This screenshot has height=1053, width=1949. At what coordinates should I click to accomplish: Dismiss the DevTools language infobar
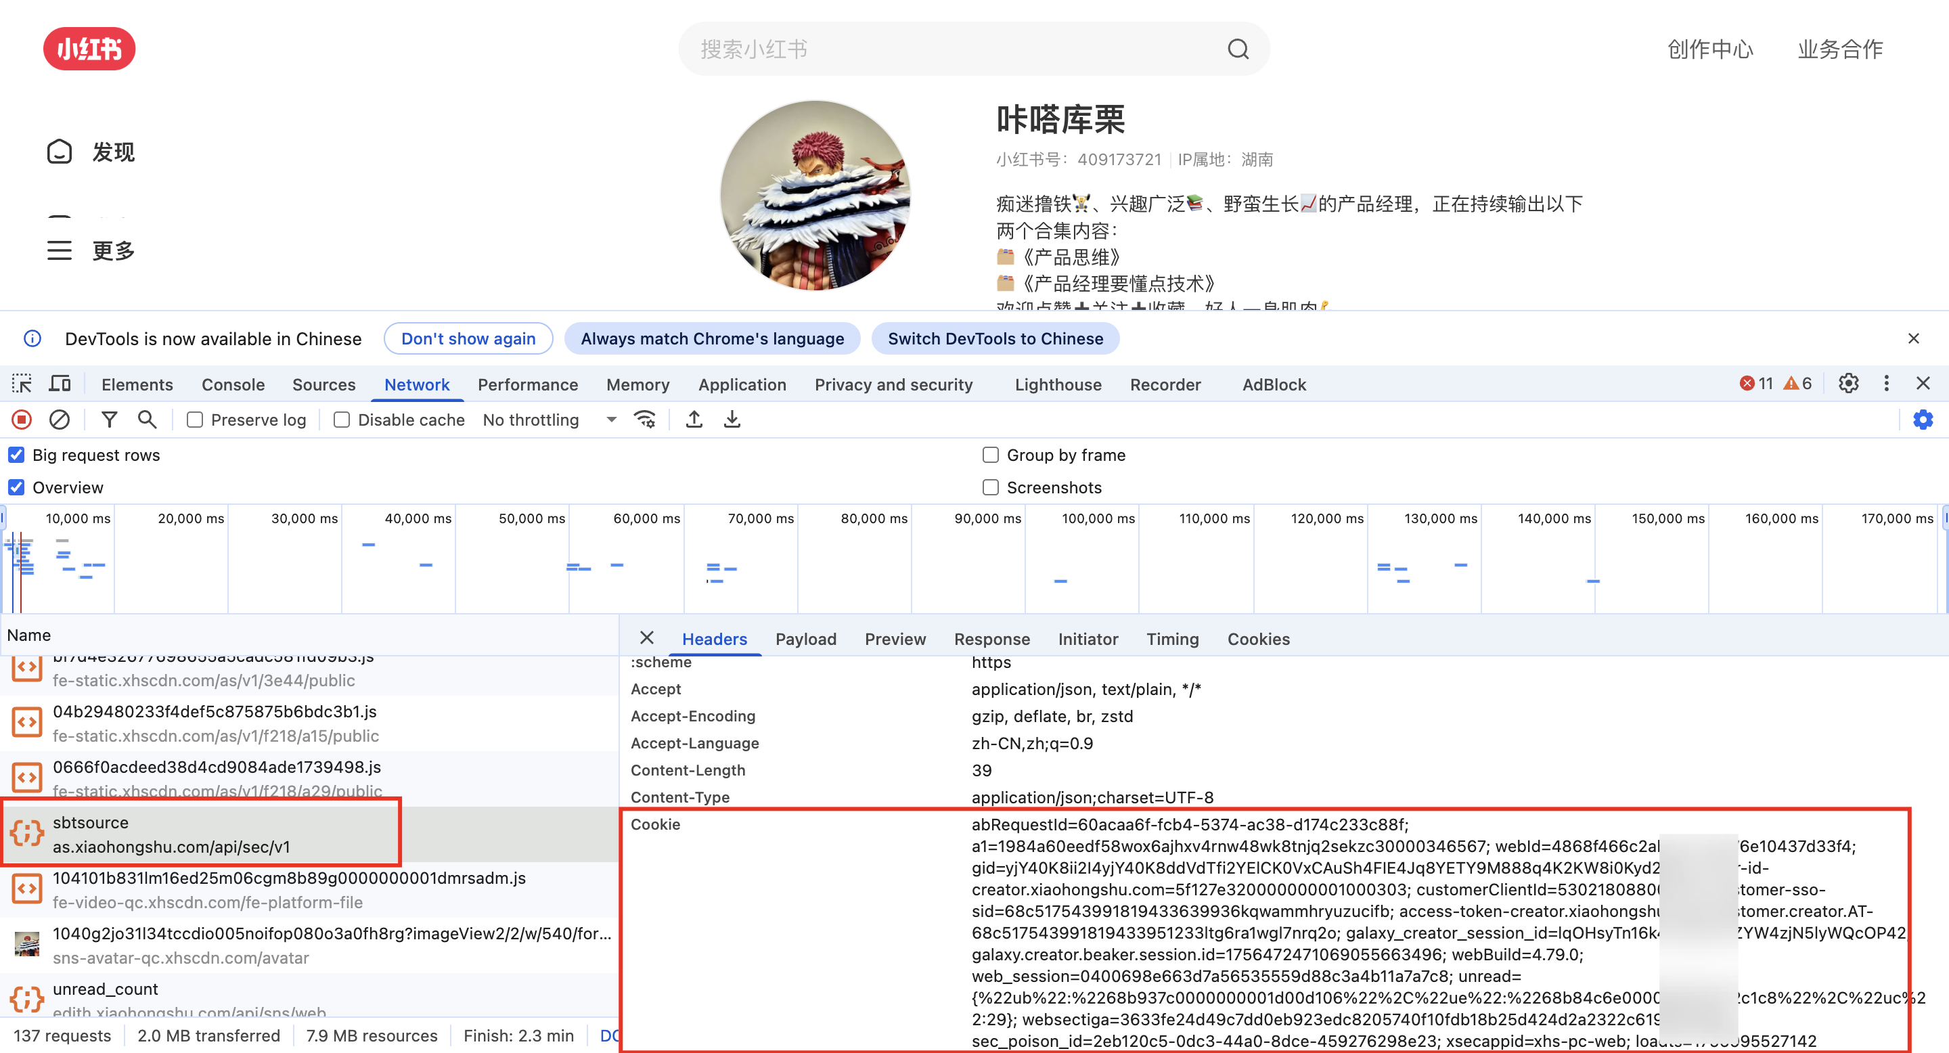click(x=1913, y=338)
